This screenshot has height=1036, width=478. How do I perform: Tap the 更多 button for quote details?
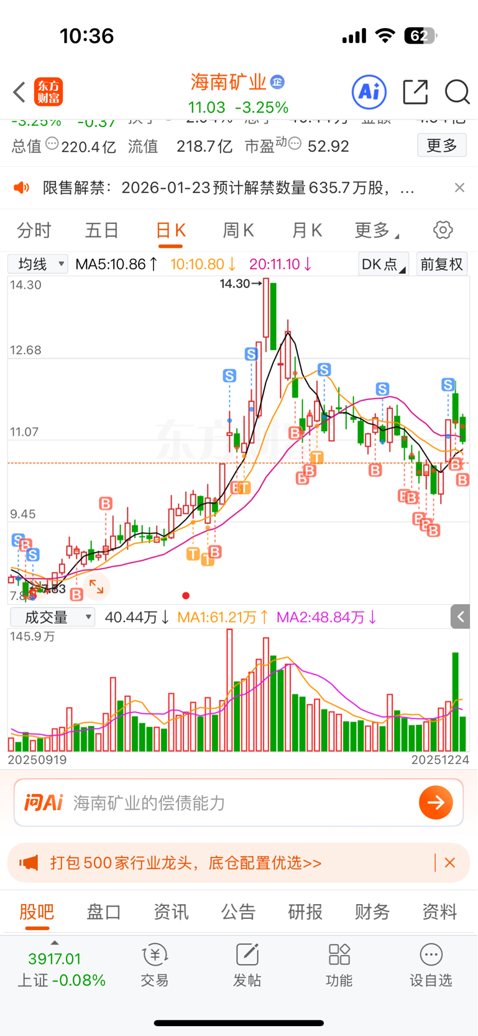pos(442,146)
